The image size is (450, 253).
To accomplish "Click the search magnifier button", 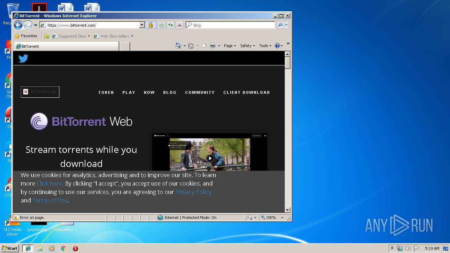I will (280, 25).
